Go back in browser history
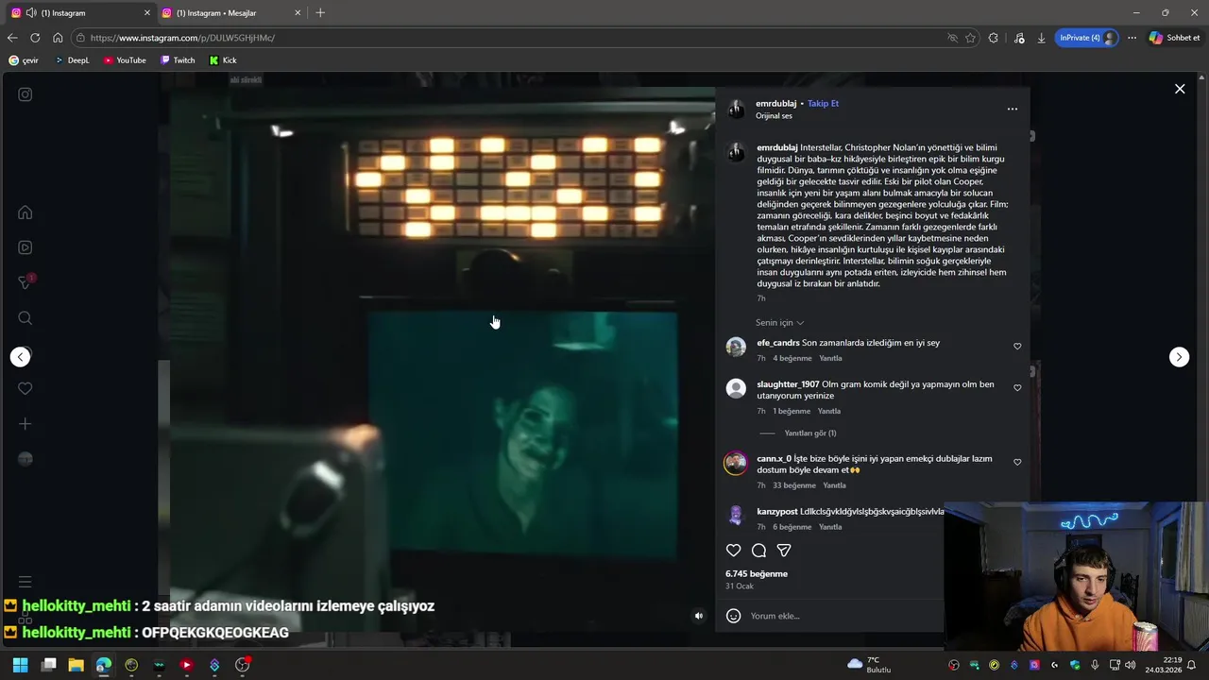Image resolution: width=1209 pixels, height=680 pixels. click(x=12, y=38)
